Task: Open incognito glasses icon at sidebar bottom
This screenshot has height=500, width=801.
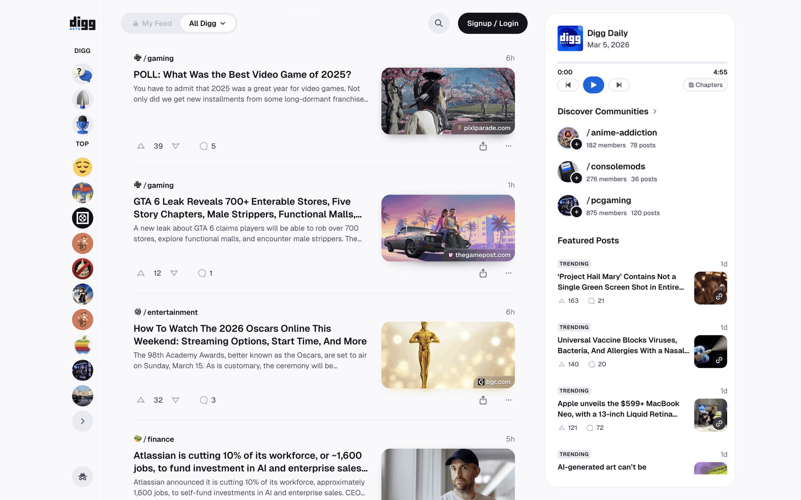Action: 83,477
